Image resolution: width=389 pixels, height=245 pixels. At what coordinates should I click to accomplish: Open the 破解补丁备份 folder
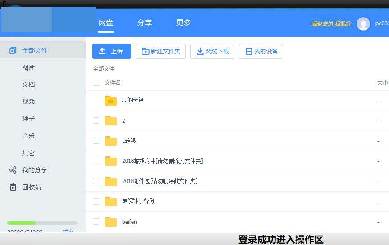[138, 201]
